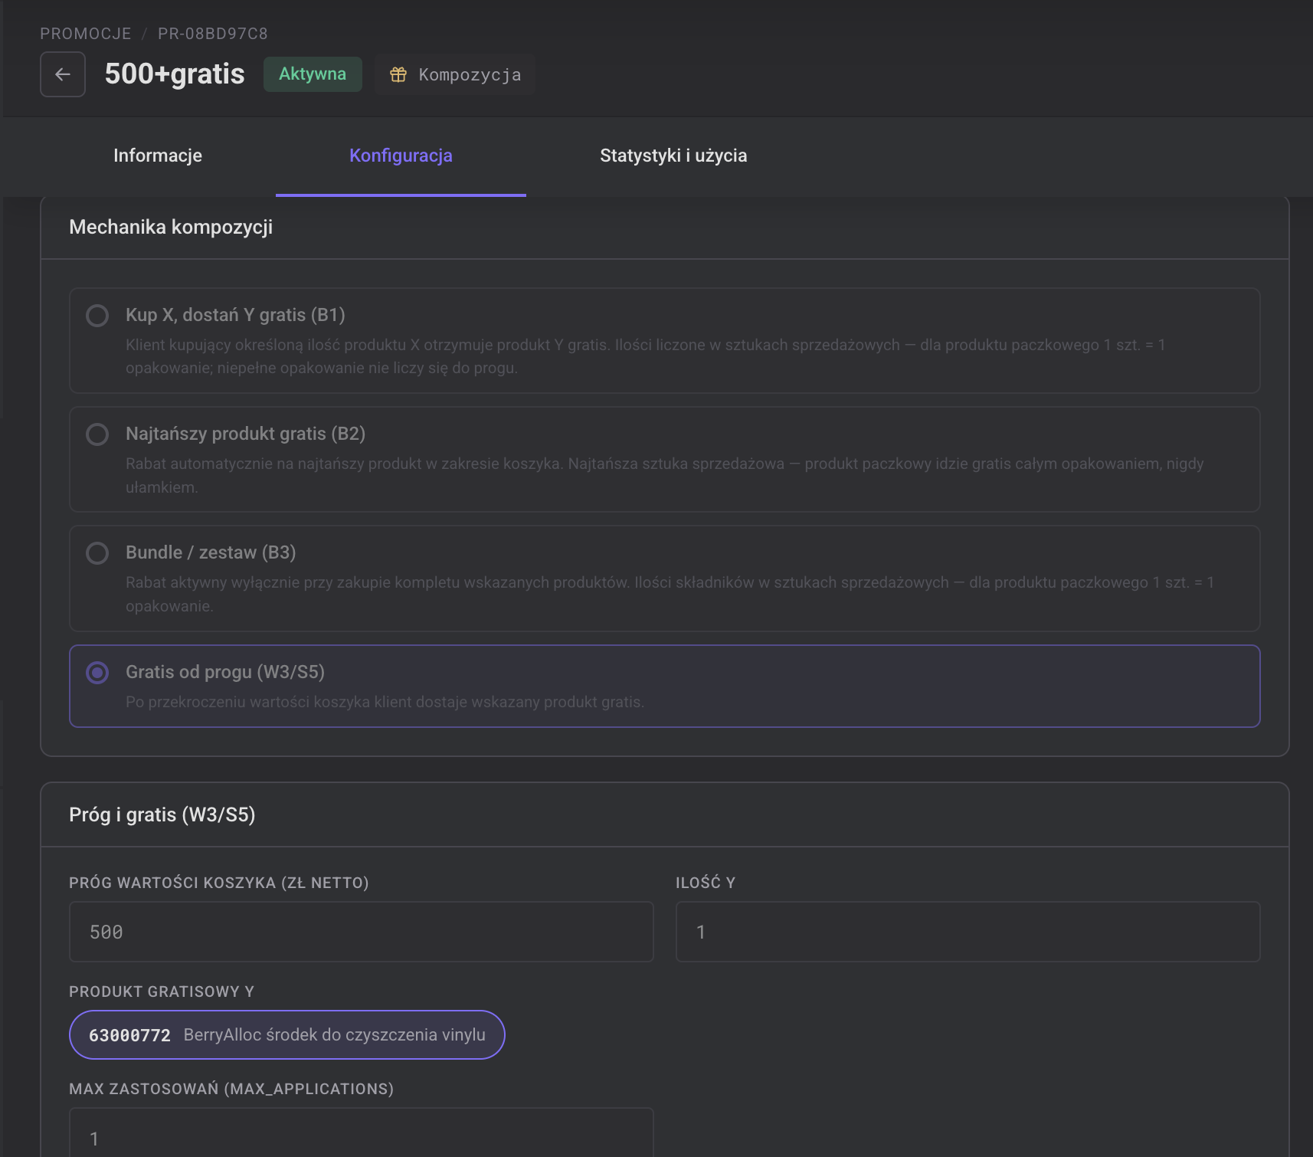Focus the Ilość Y input field

[x=968, y=932]
